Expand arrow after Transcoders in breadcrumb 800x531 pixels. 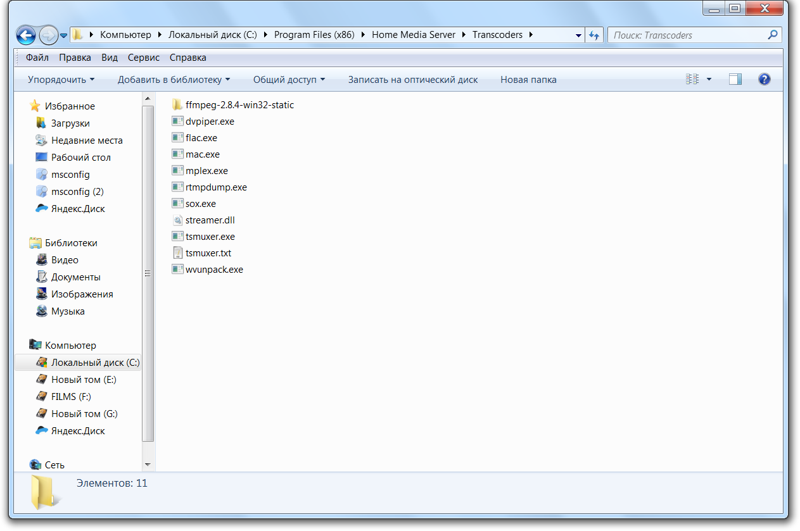pos(531,35)
